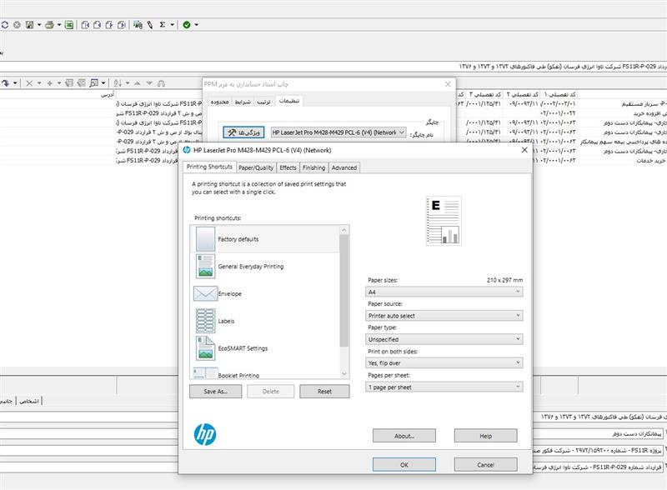Open Print on both sides dropdown
Viewport: 667px width, 490px height.
444,363
